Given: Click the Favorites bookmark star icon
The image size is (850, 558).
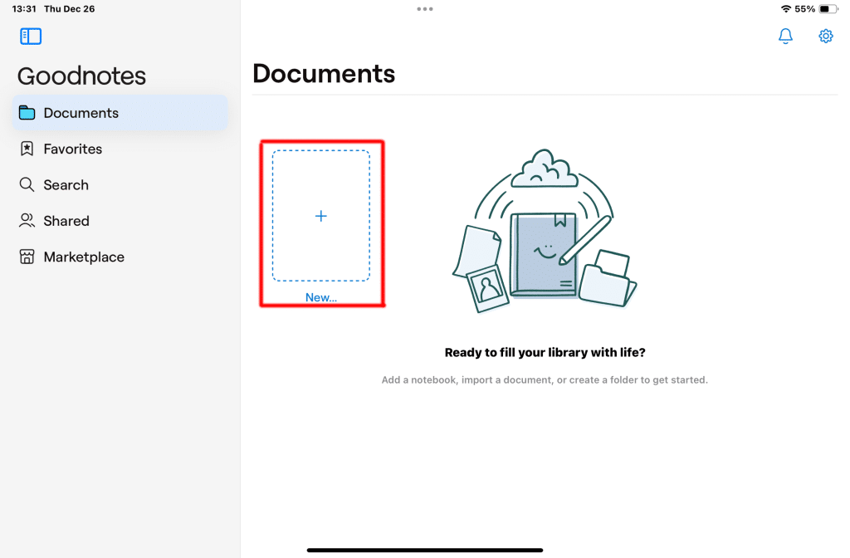Looking at the screenshot, I should click(27, 149).
